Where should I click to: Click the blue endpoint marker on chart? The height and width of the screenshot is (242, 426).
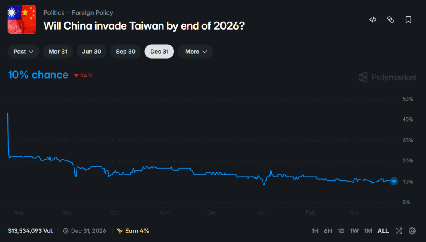click(x=394, y=181)
